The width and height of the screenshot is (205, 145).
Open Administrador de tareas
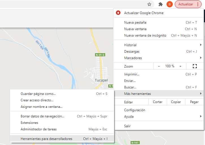(x=62, y=129)
